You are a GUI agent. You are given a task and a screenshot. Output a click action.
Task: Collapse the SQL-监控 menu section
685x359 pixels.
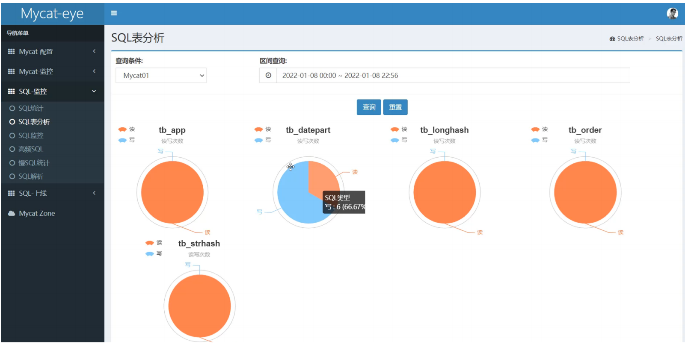94,91
